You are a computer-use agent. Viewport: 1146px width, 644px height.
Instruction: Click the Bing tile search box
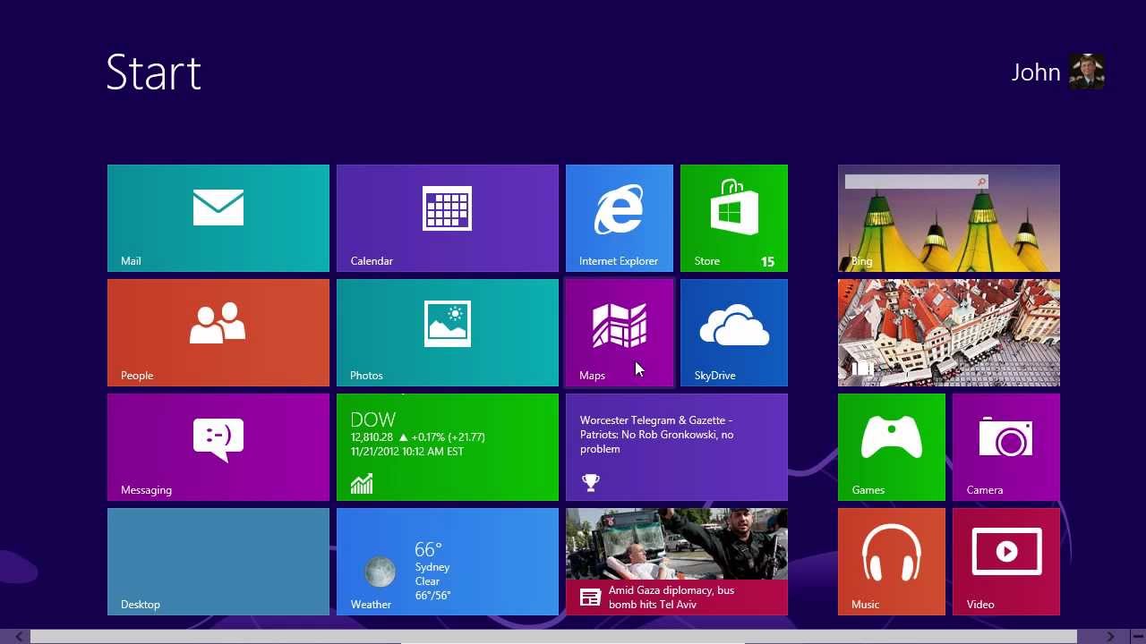tap(916, 182)
